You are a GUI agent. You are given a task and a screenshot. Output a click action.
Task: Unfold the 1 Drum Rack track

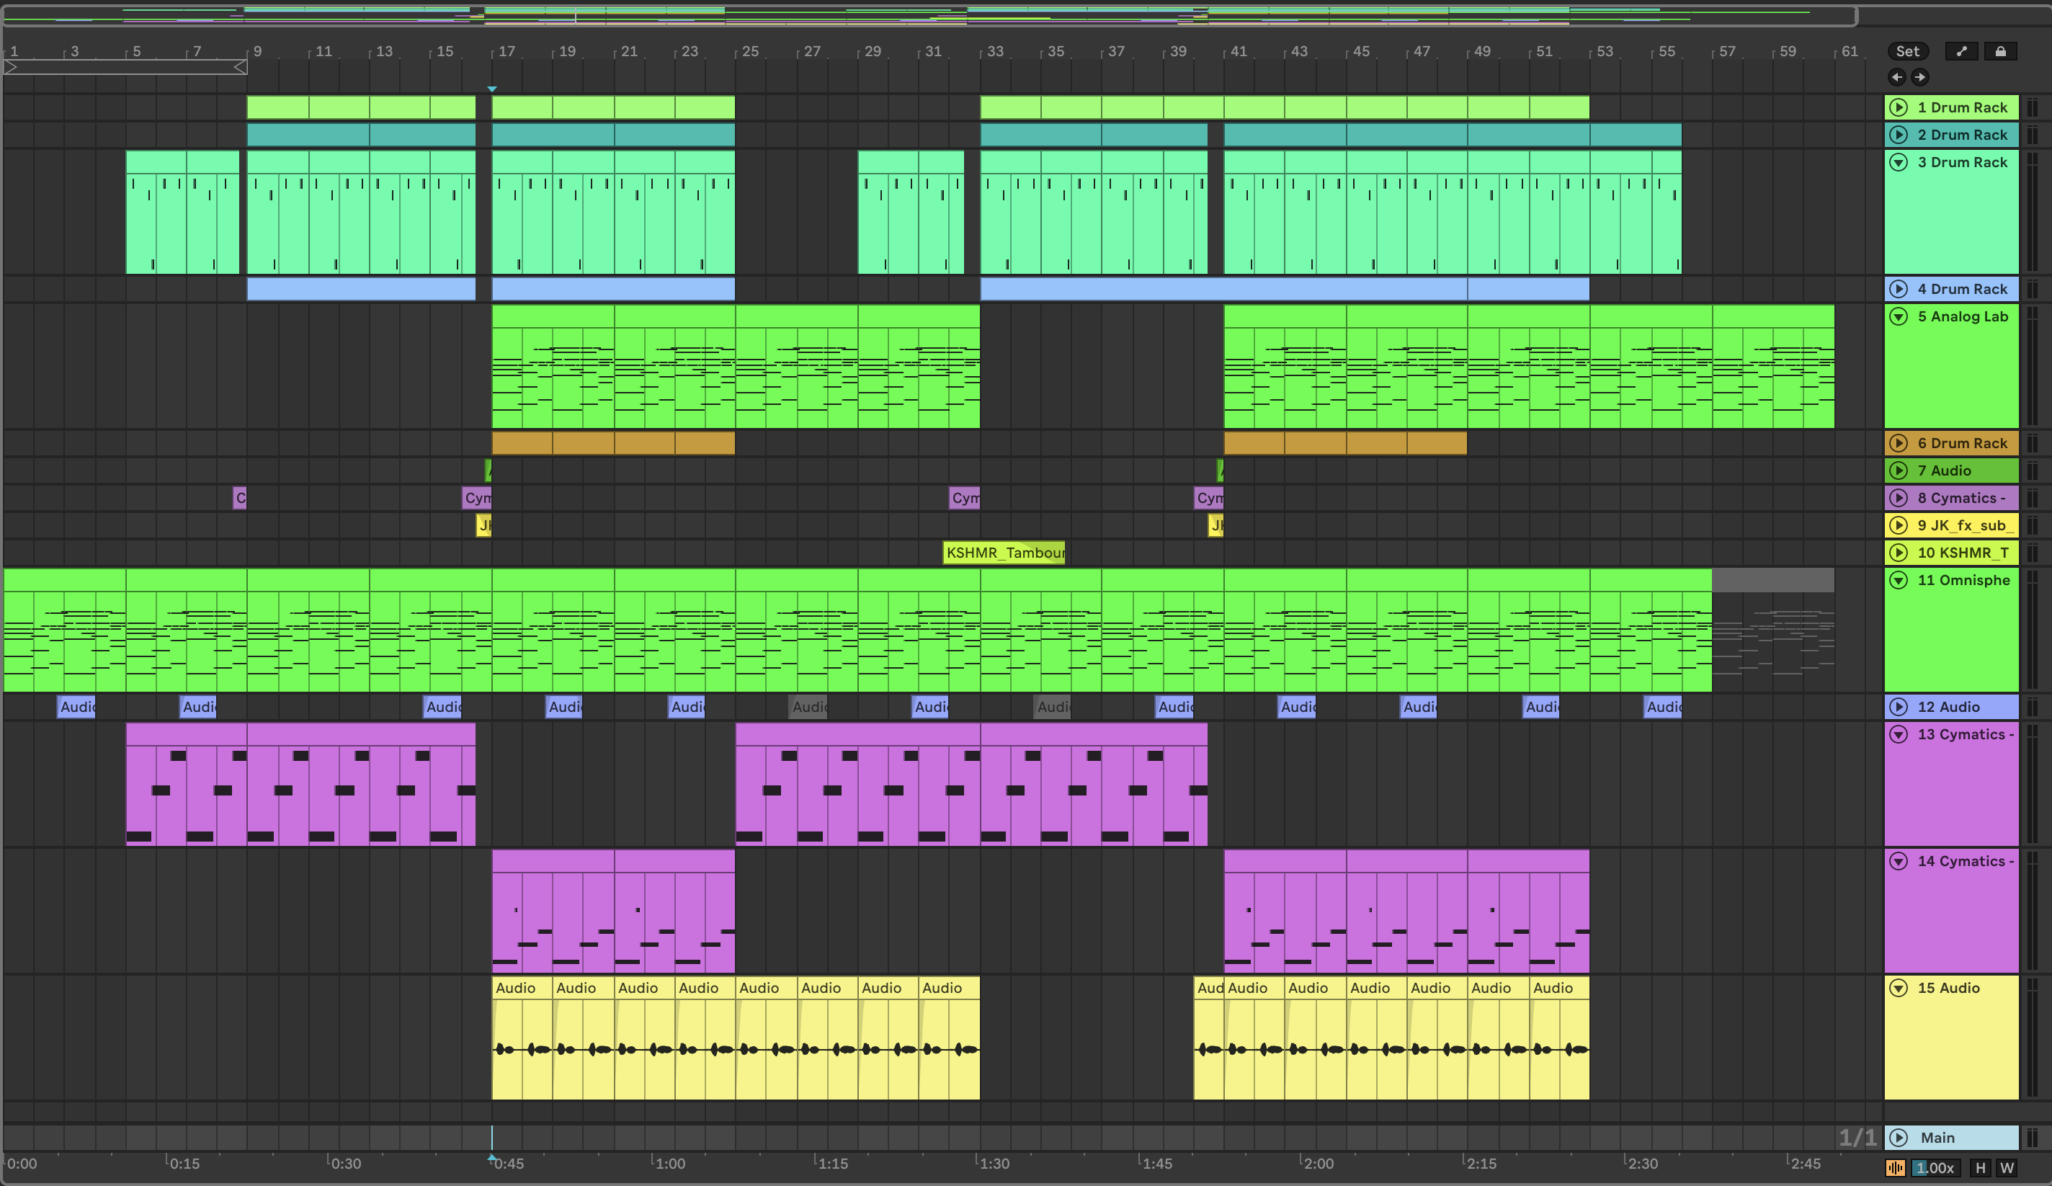tap(1898, 107)
